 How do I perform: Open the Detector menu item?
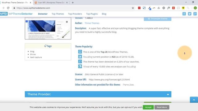(x=43, y=14)
